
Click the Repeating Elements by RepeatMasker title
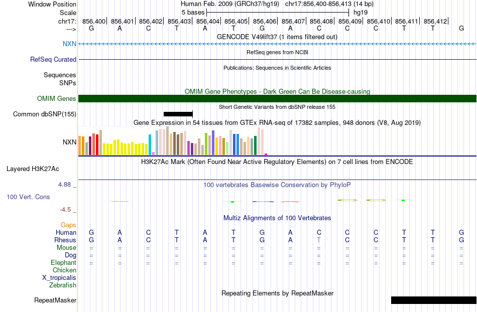coord(278,293)
